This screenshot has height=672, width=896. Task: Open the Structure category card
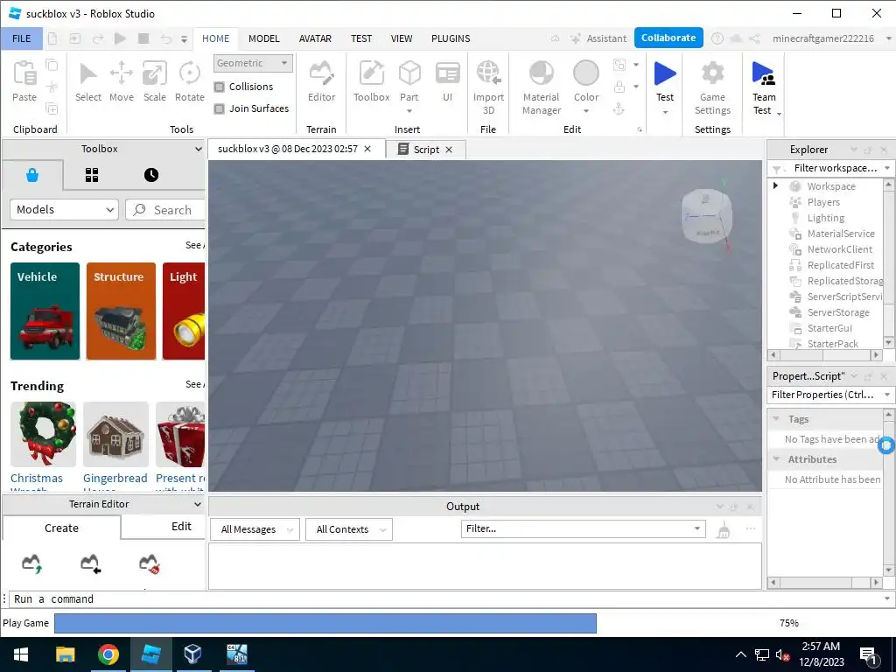coord(121,311)
